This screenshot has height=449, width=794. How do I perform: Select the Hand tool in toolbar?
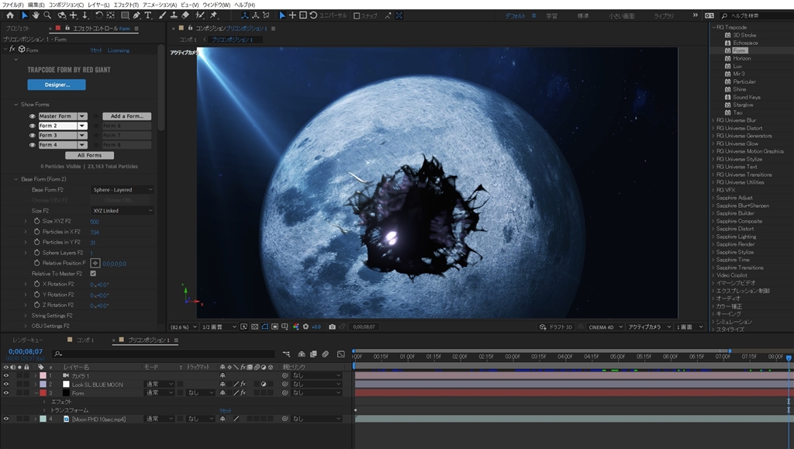tap(36, 16)
